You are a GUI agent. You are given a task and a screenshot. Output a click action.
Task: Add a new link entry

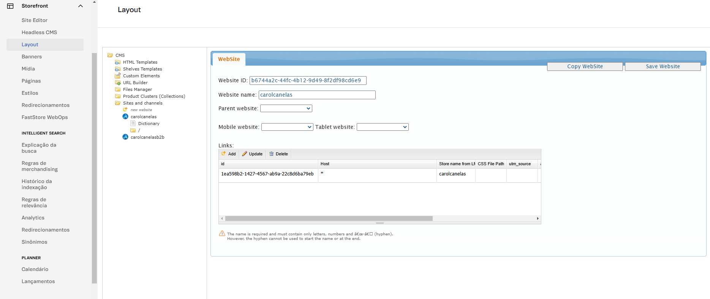[229, 154]
